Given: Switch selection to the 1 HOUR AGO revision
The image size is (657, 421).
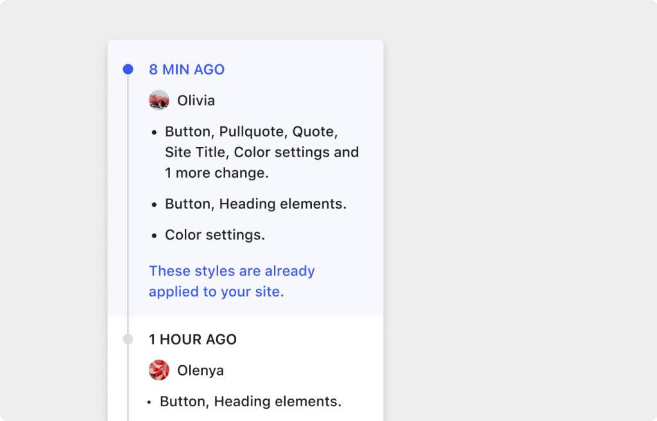Looking at the screenshot, I should (192, 339).
